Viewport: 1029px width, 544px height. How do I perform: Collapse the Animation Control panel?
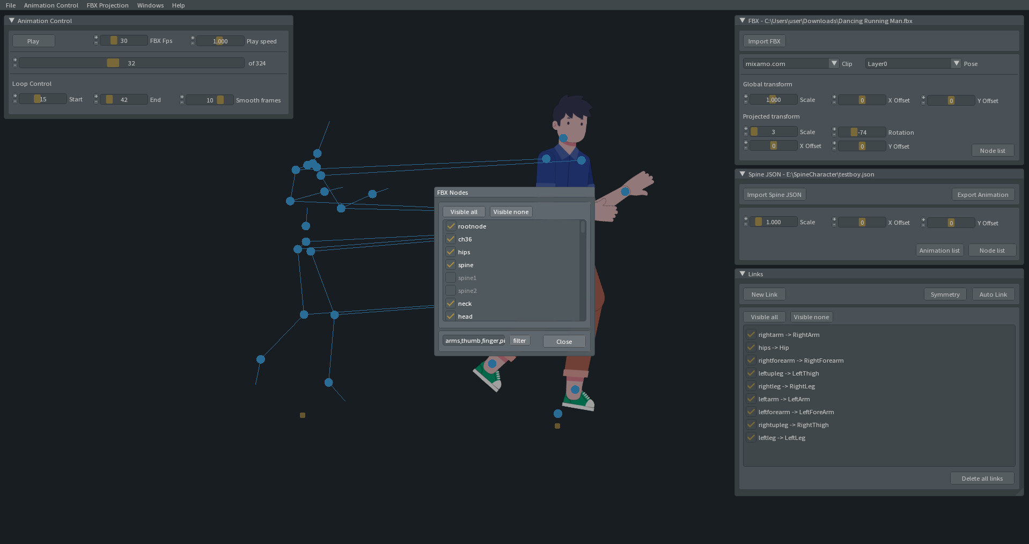[x=11, y=20]
